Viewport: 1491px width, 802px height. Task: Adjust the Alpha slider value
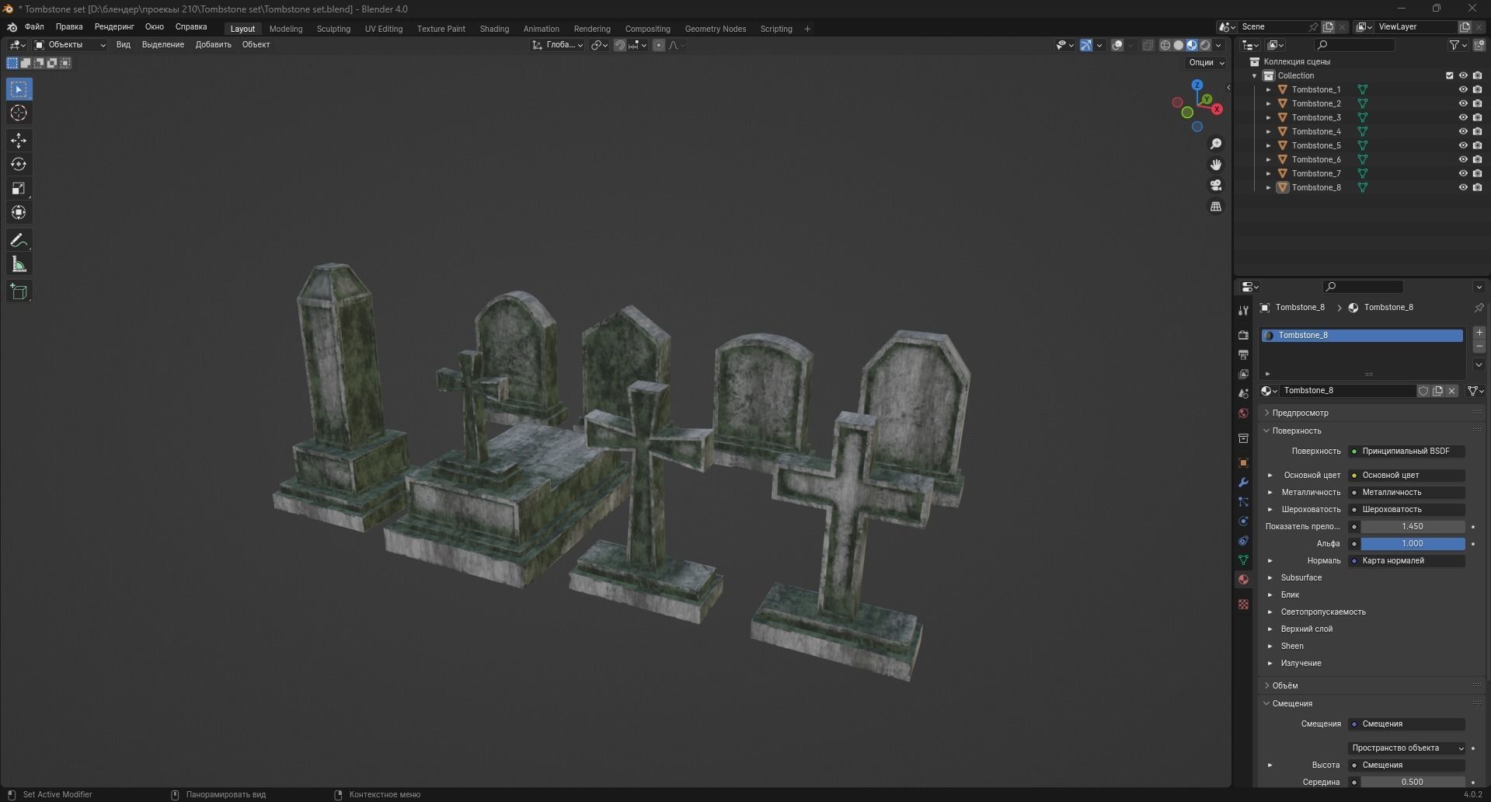pyautogui.click(x=1413, y=543)
